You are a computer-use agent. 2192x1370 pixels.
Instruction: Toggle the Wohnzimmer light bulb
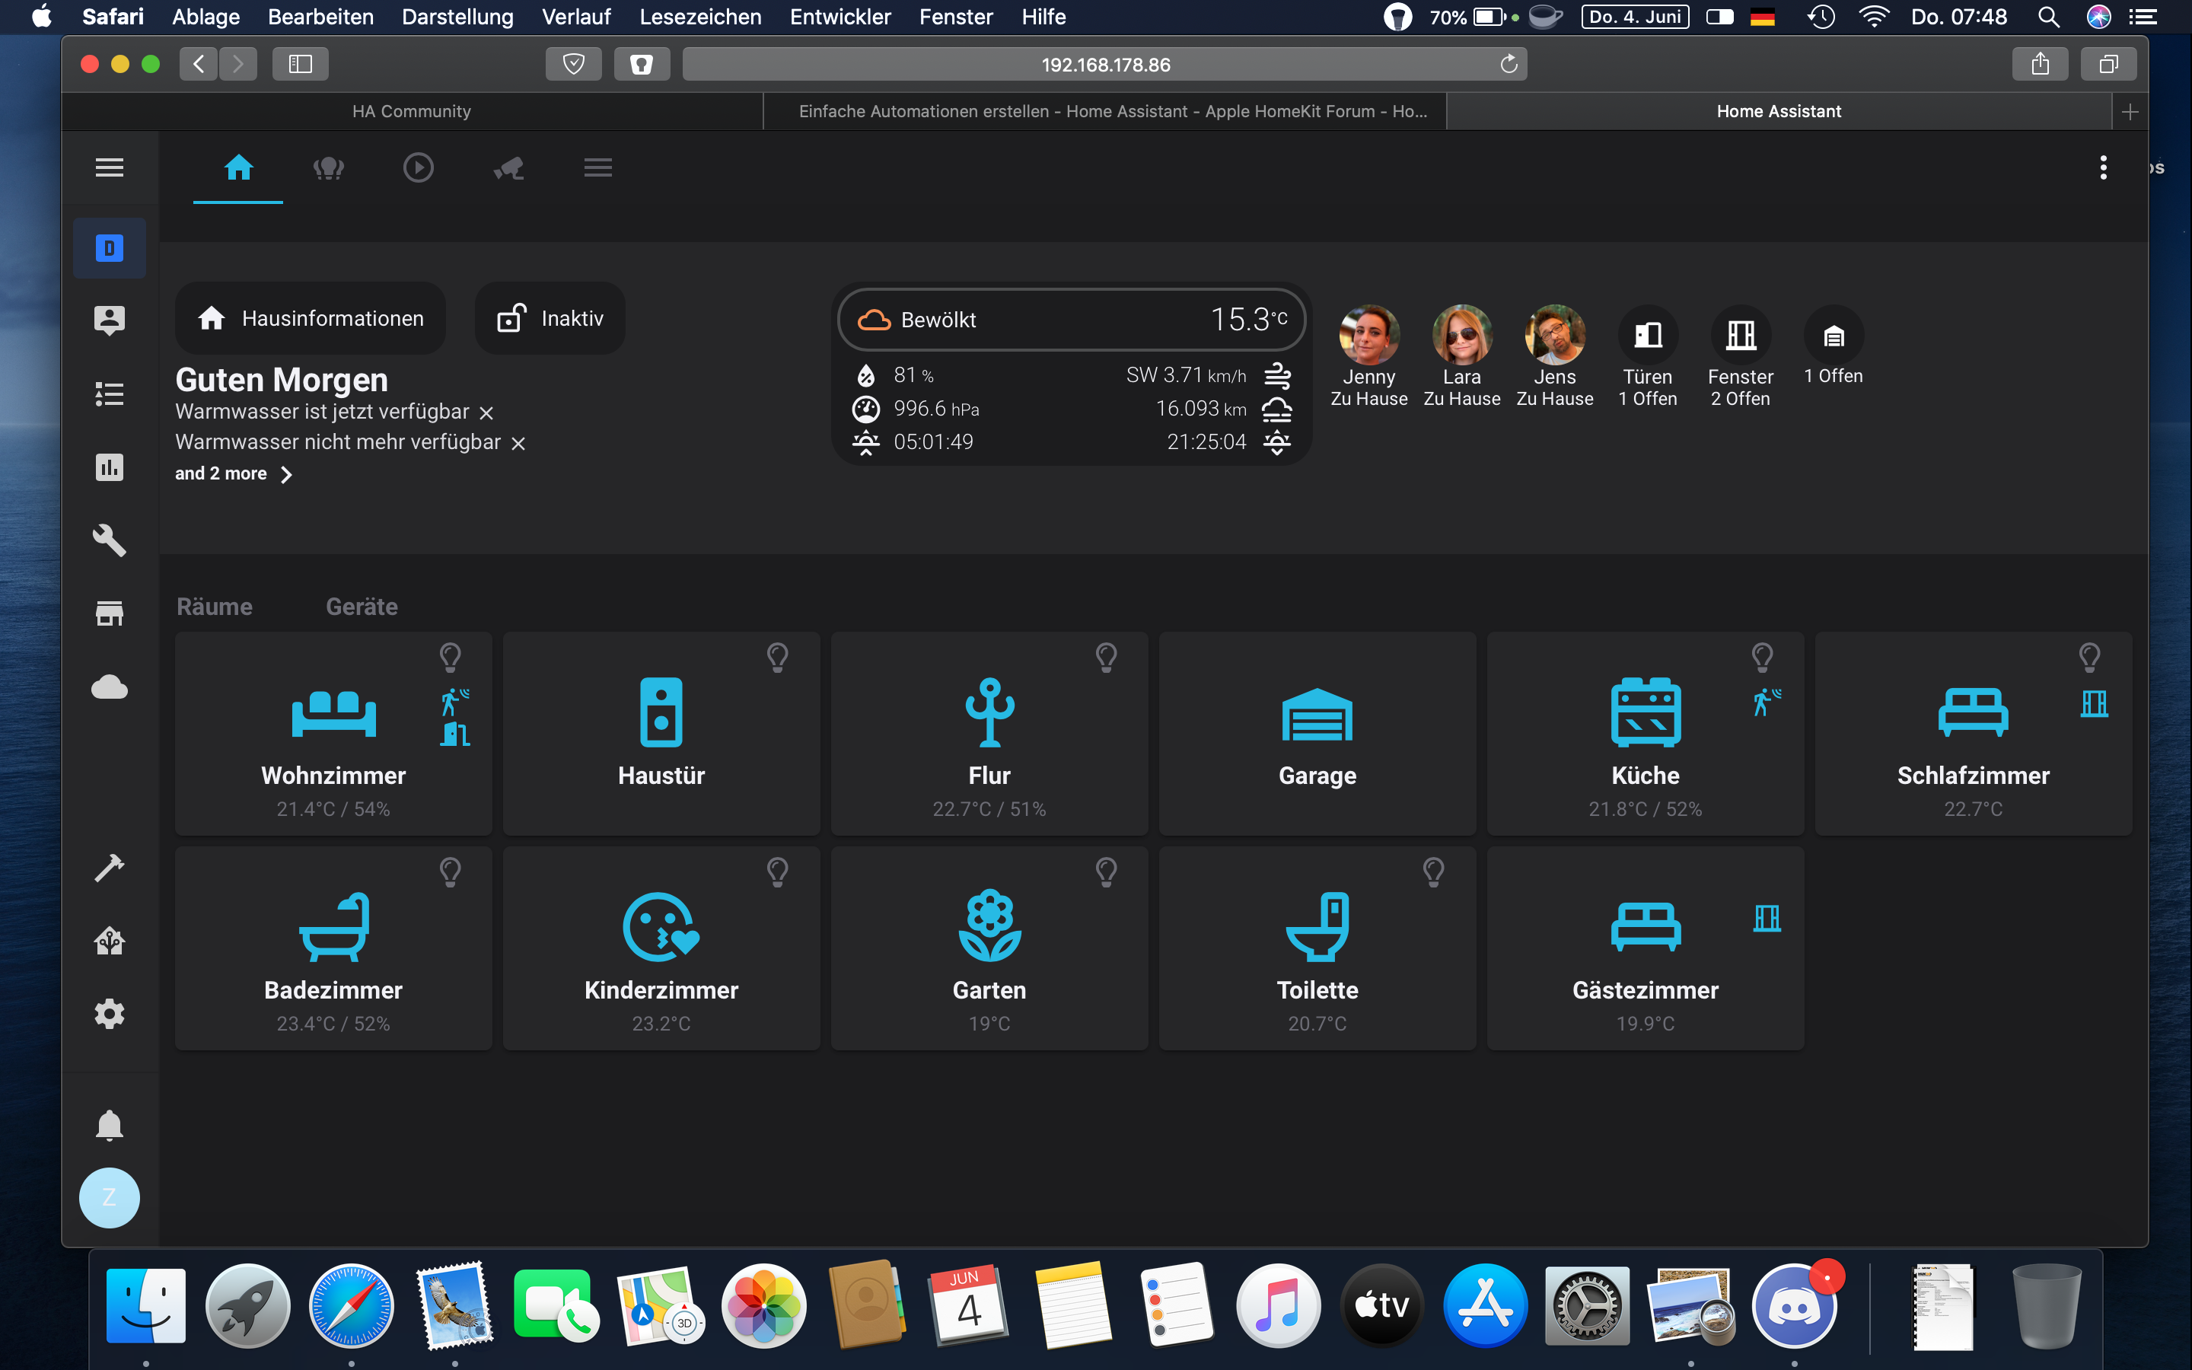pyautogui.click(x=450, y=655)
